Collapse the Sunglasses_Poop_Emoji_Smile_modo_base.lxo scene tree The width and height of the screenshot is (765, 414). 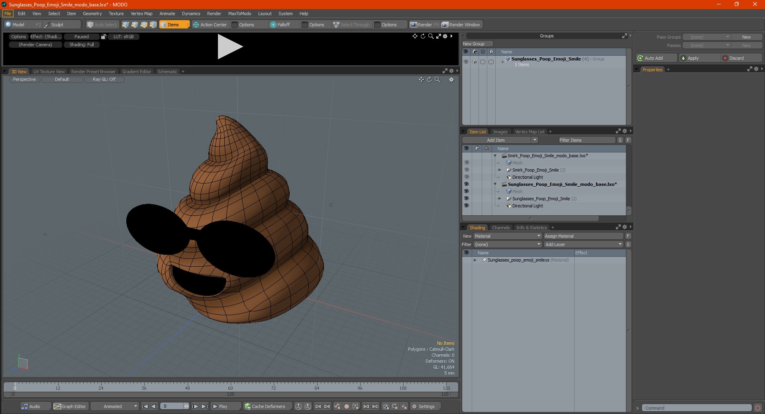tap(495, 184)
